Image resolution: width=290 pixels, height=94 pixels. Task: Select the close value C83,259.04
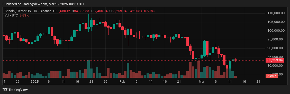pyautogui.click(x=118, y=11)
